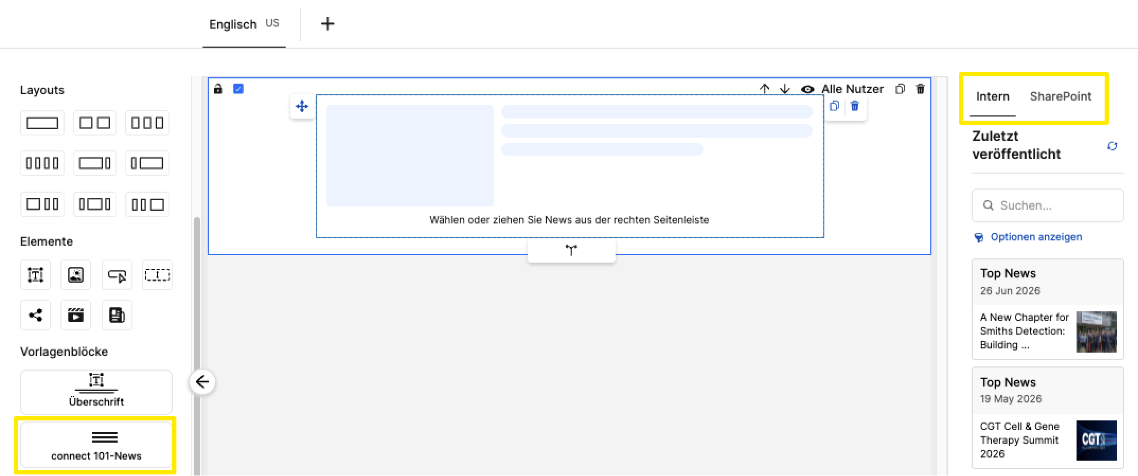The width and height of the screenshot is (1138, 476).
Task: Add a spacer element
Action: tap(157, 275)
